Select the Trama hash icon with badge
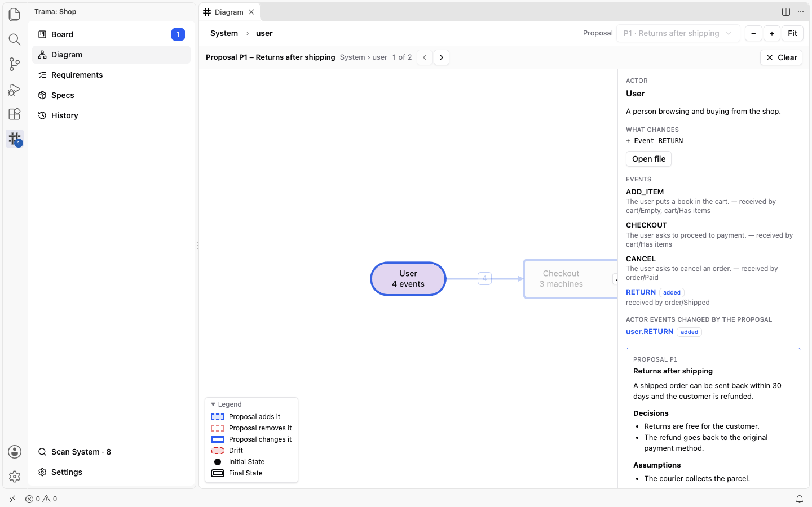The image size is (812, 507). 15,139
